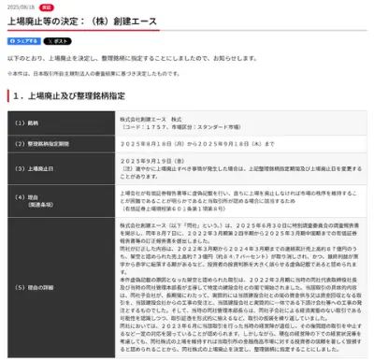Click the note line starting ※本件は
Screen dimensions: 374x361
tap(93, 74)
